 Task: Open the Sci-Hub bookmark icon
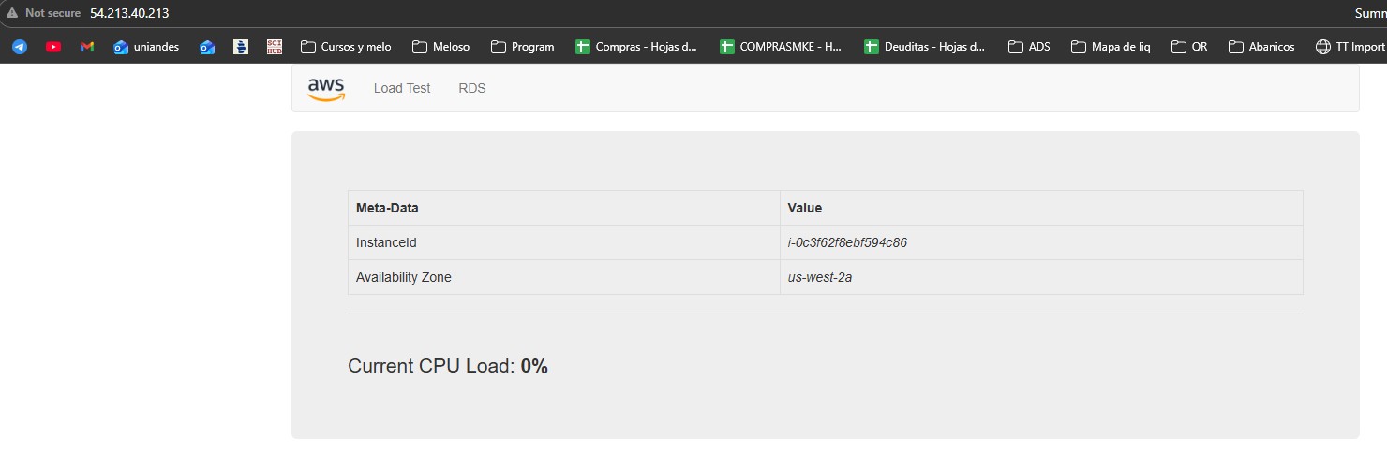275,46
